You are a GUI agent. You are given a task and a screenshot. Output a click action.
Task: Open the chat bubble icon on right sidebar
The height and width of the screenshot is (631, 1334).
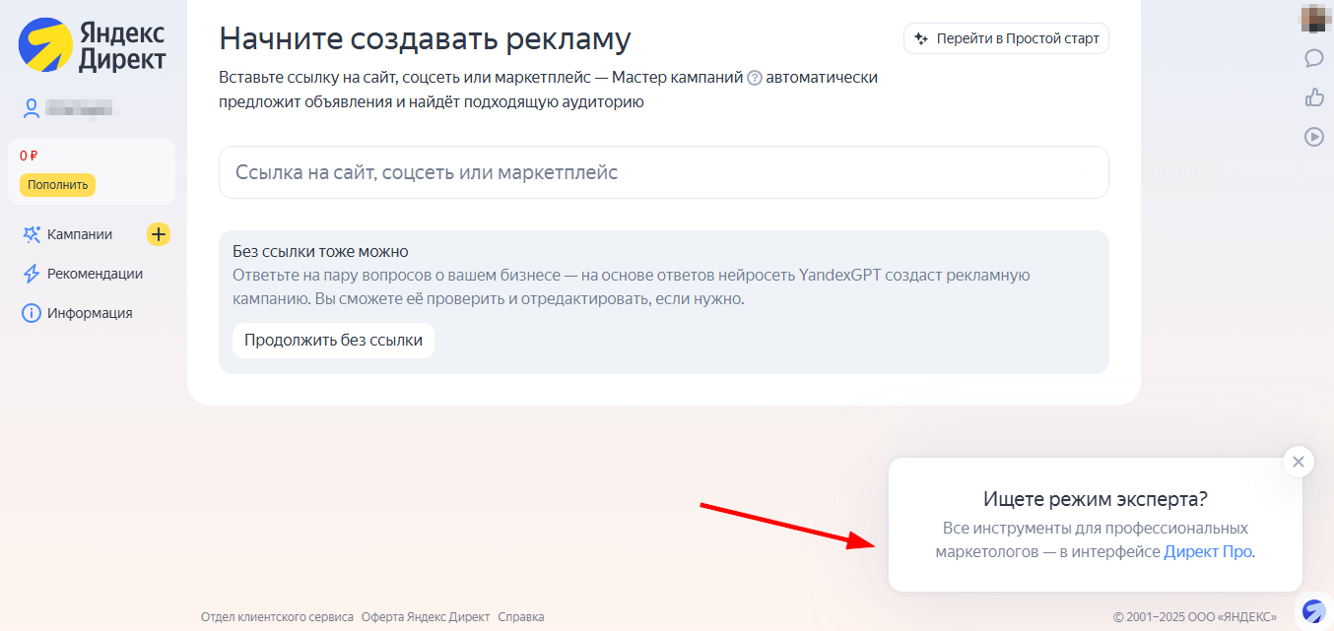coord(1313,58)
